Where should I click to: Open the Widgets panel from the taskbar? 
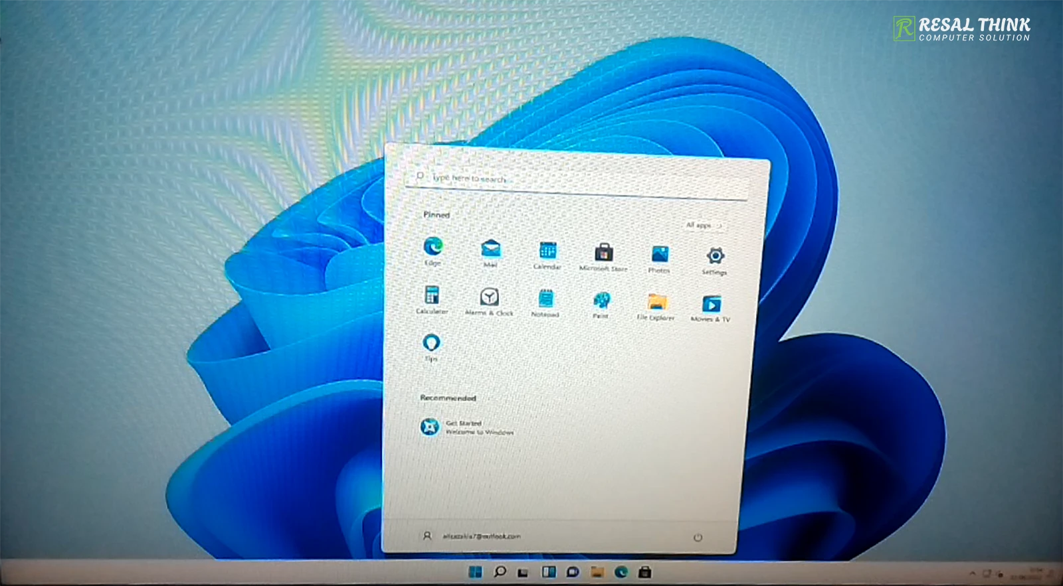pos(548,572)
